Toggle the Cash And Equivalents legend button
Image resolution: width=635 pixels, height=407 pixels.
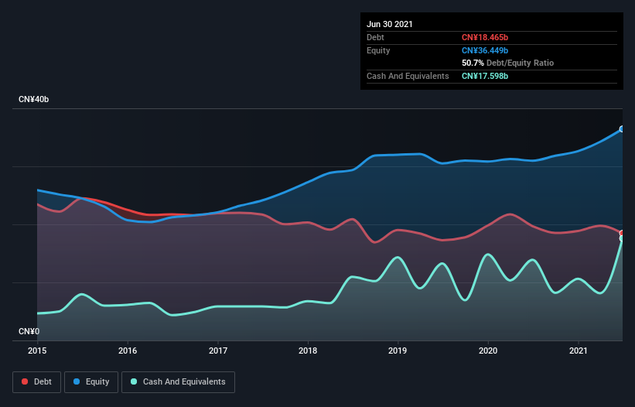[x=178, y=382]
